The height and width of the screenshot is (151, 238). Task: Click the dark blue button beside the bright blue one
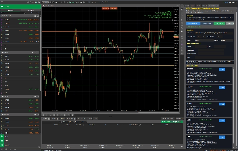click(207, 23)
